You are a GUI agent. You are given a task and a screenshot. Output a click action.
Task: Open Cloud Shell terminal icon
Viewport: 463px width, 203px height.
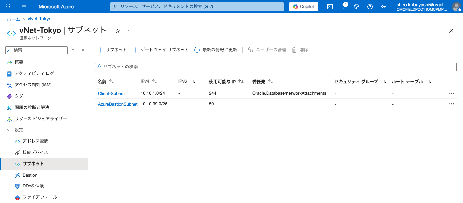(330, 7)
